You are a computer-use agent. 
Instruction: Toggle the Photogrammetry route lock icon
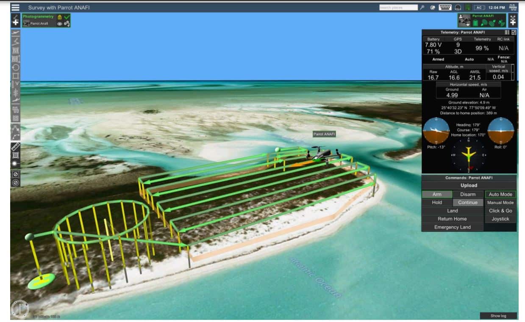click(60, 17)
